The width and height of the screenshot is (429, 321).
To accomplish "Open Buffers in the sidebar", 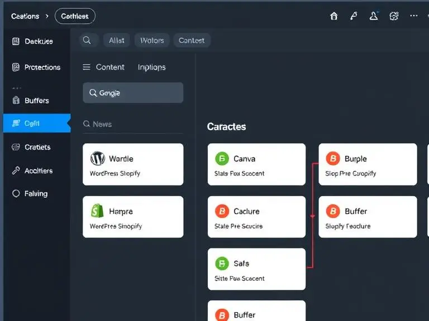I will click(x=37, y=100).
